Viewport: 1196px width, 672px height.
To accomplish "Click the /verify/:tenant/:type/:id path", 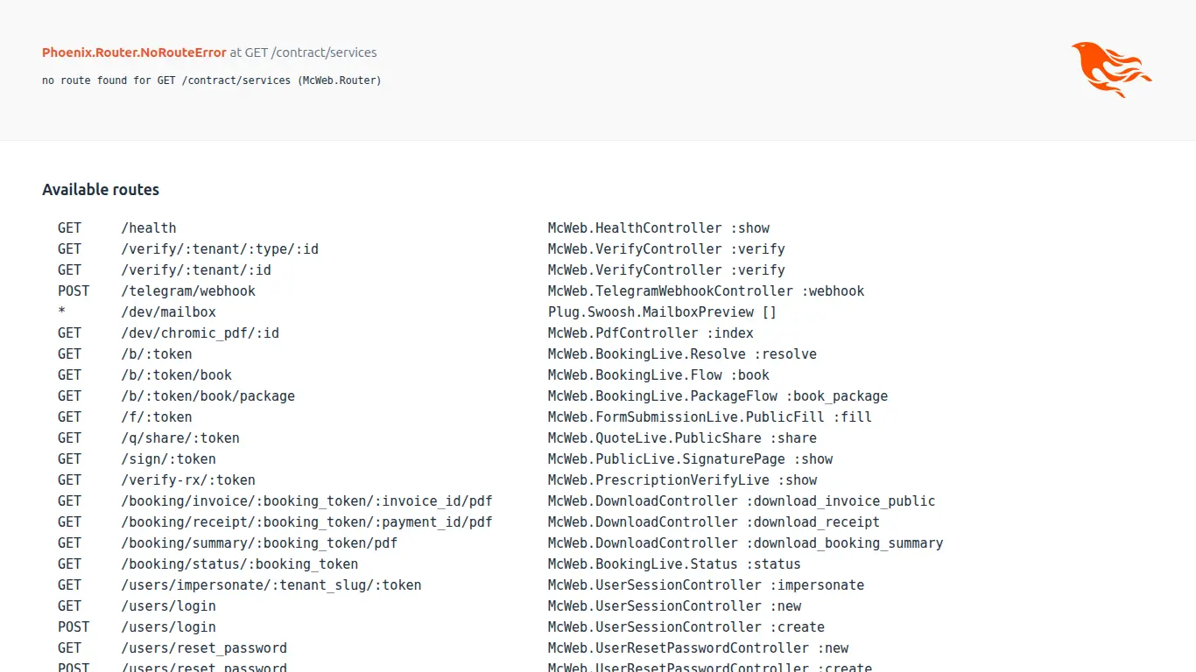I will click(x=220, y=249).
